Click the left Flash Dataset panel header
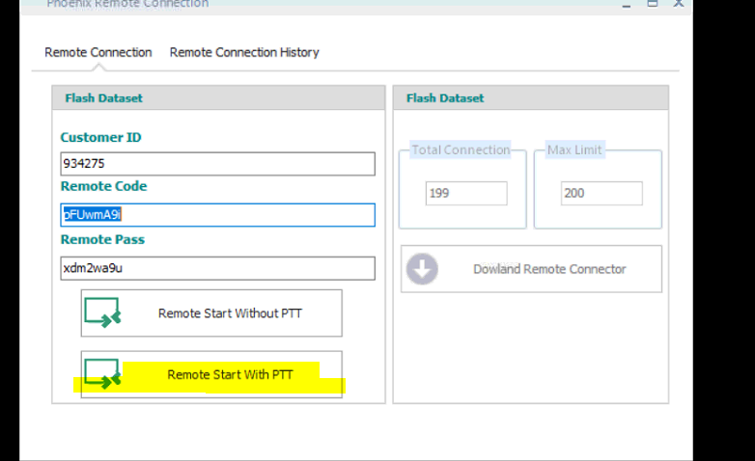The width and height of the screenshot is (755, 461). 218,98
